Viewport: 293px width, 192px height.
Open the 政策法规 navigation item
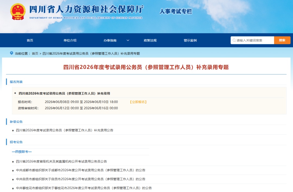coord(150,40)
